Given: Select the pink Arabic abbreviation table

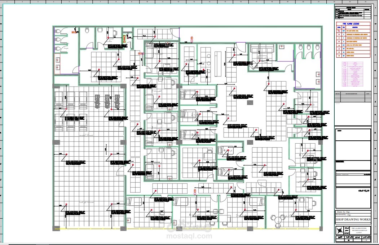Looking at the screenshot, I should point(353,74).
